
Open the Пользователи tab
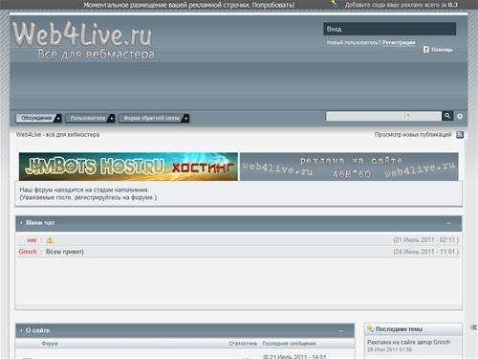tap(90, 118)
